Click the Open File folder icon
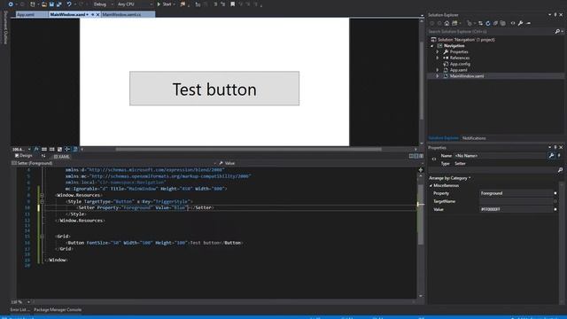The image size is (567, 319). click(43, 4)
